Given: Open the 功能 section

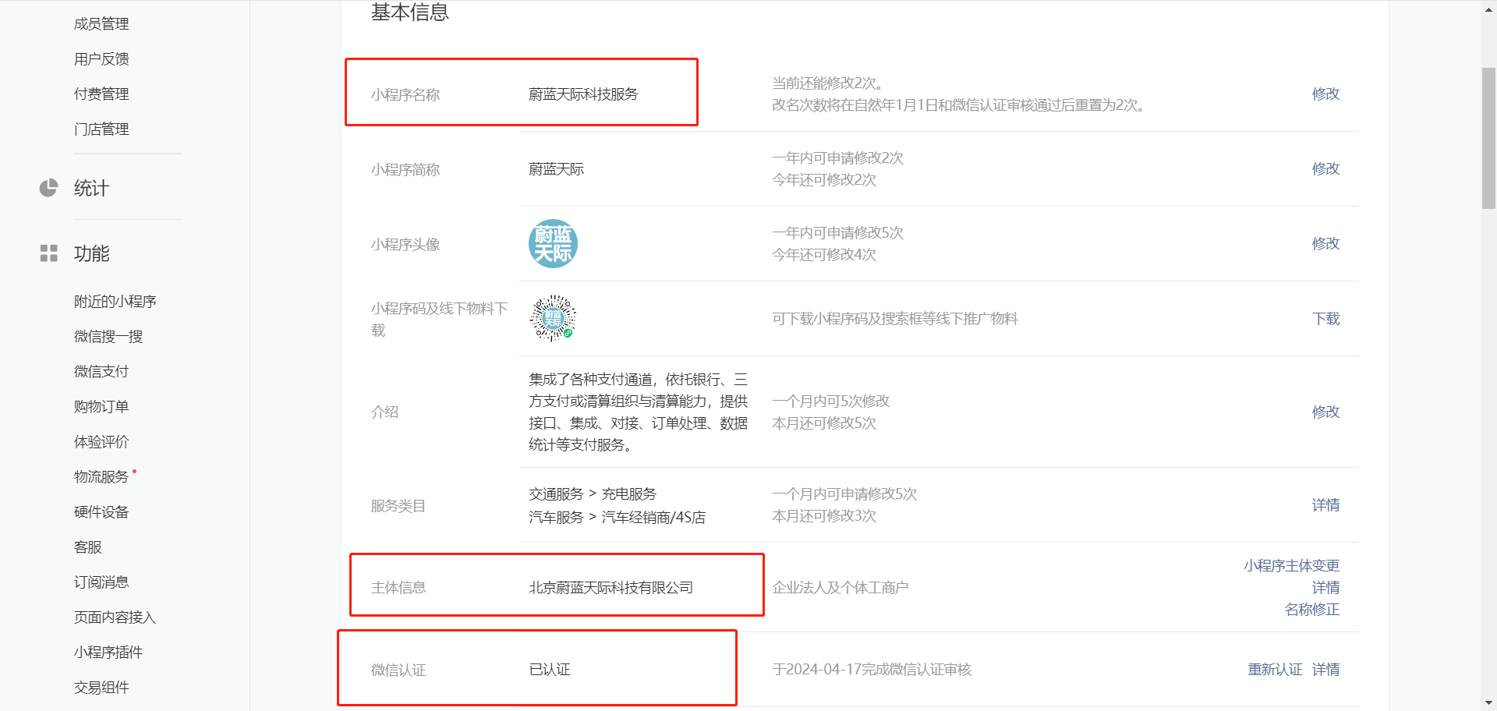Looking at the screenshot, I should (x=91, y=253).
